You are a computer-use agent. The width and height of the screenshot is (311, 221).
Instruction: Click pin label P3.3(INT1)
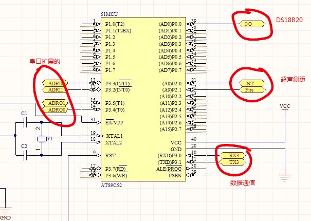tap(117, 84)
